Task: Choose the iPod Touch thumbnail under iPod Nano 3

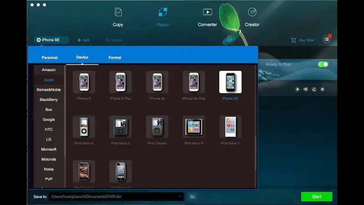Action: tap(120, 172)
